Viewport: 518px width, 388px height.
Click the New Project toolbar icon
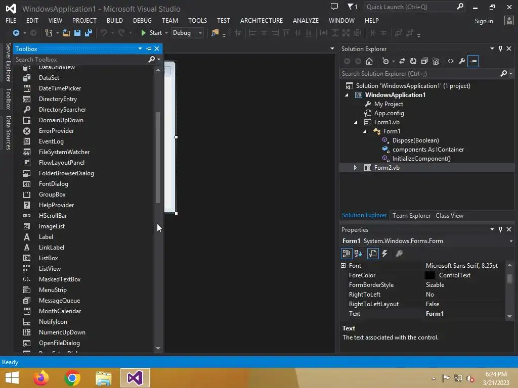(49, 33)
